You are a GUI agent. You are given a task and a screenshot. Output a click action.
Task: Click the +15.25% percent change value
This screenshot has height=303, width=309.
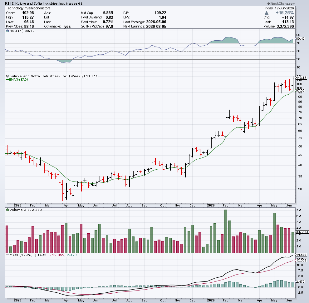pyautogui.click(x=285, y=13)
